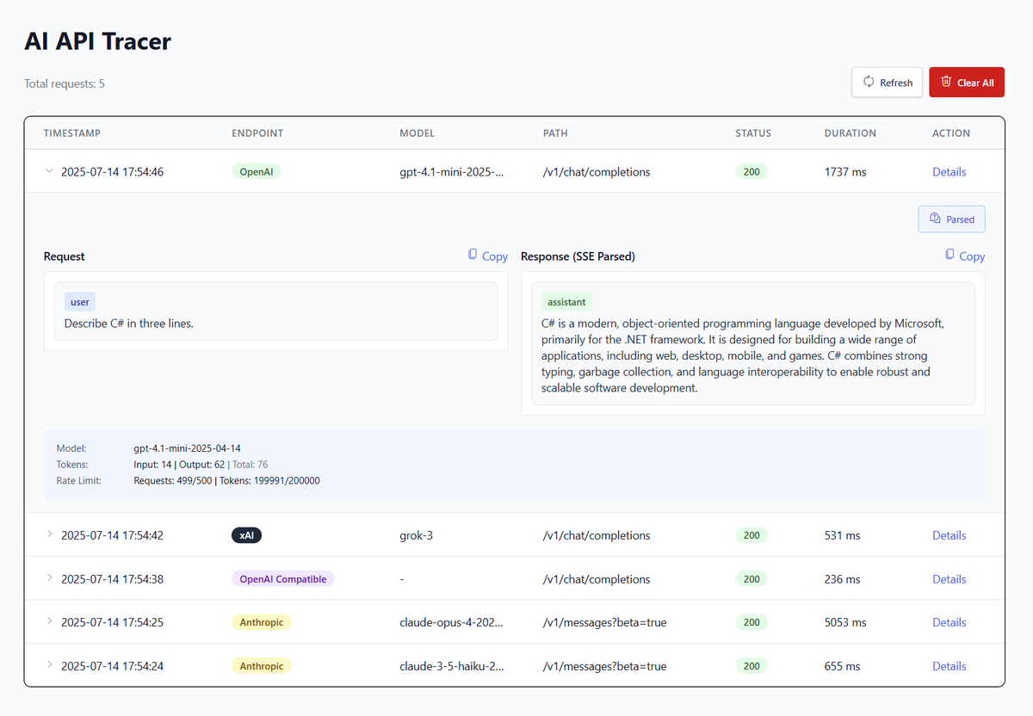Toggle the Parsed view button
The height and width of the screenshot is (716, 1033).
pos(951,219)
